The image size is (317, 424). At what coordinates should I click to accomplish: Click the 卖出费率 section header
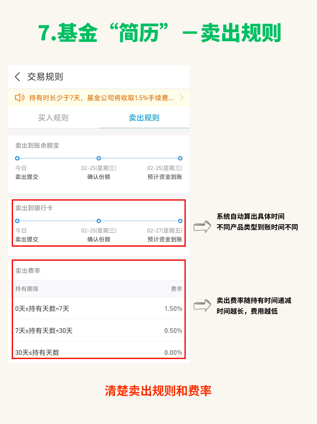pos(28,271)
